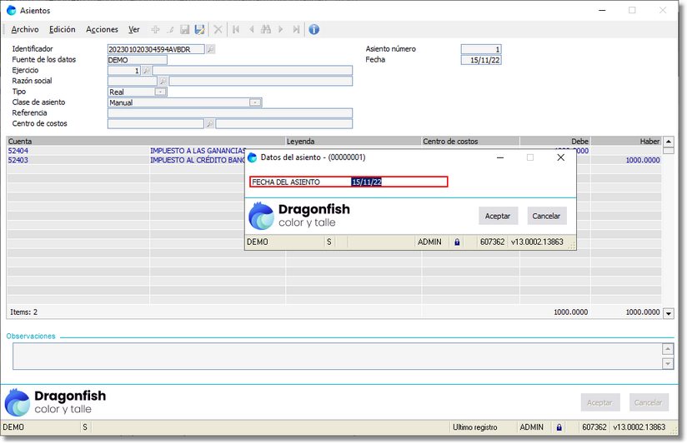Click lookup icon beside Identificador field

tap(211, 49)
